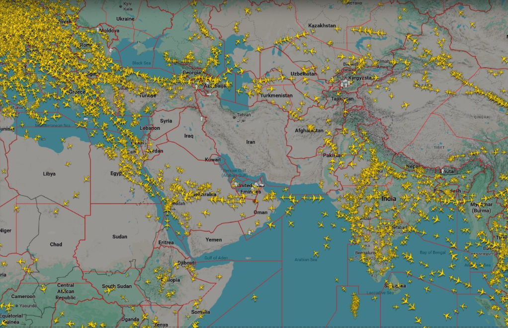Image resolution: width=508 pixels, height=328 pixels.
Task: Click the Gulf of Aden label
Action: [x=215, y=257]
